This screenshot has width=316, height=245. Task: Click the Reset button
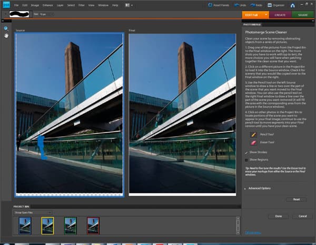(296, 200)
